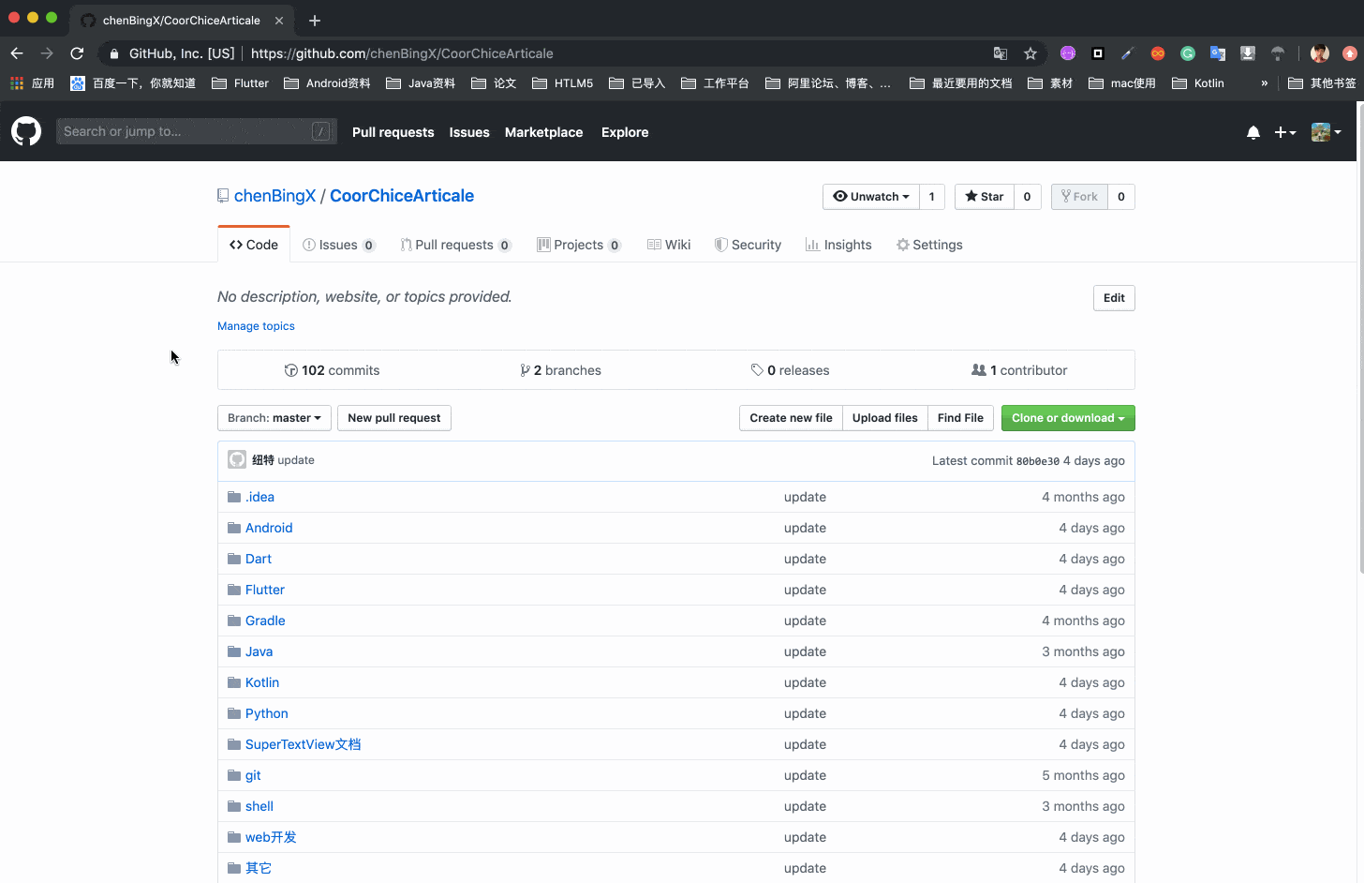This screenshot has height=883, width=1364.
Task: Open Branch: master dropdown
Action: (274, 418)
